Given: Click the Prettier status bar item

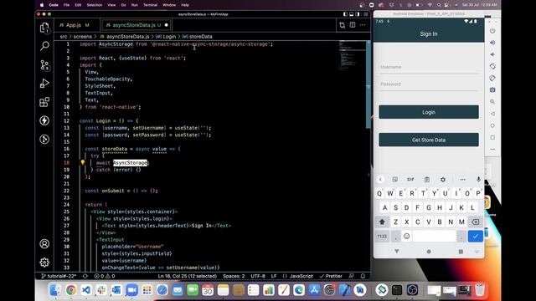Looking at the screenshot, I should (331, 276).
